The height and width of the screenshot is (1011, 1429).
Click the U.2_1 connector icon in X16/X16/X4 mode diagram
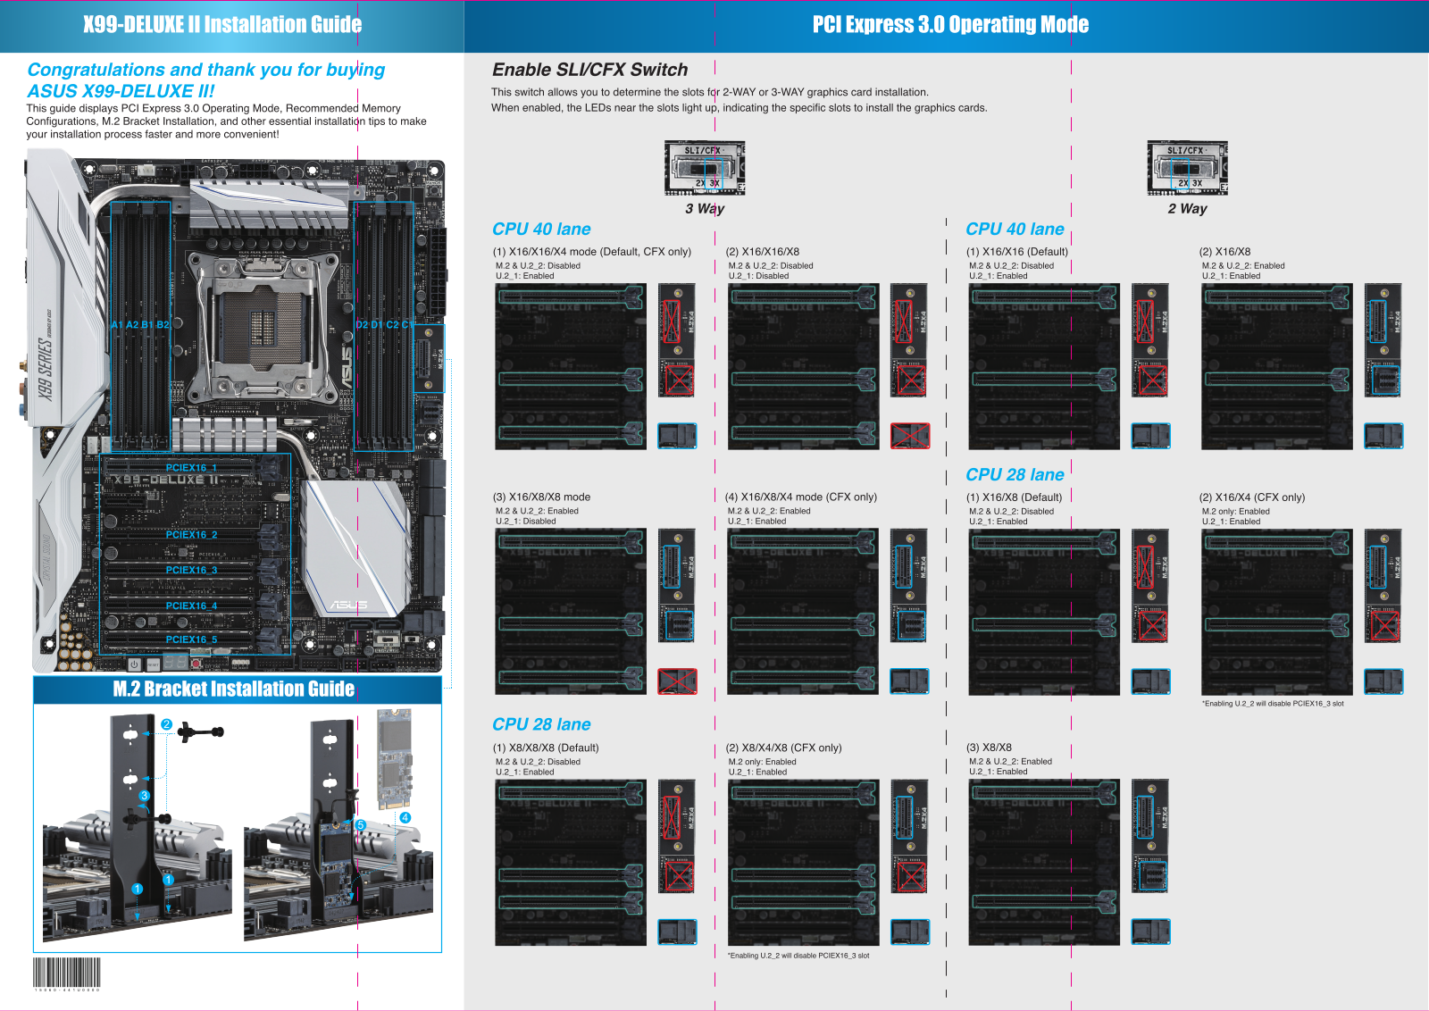coord(677,436)
